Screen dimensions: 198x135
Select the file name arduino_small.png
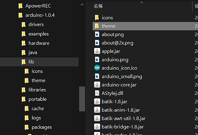click(122, 77)
